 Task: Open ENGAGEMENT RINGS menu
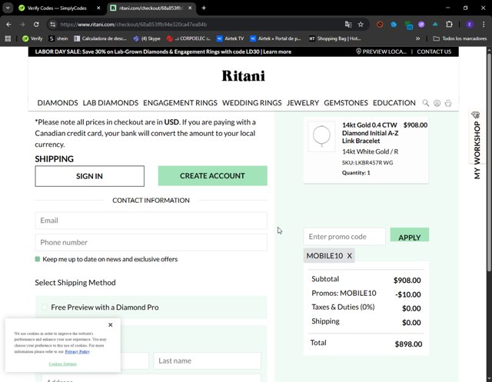pyautogui.click(x=180, y=103)
